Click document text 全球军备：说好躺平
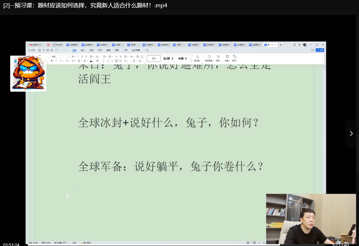The image size is (359, 246). tap(128, 166)
